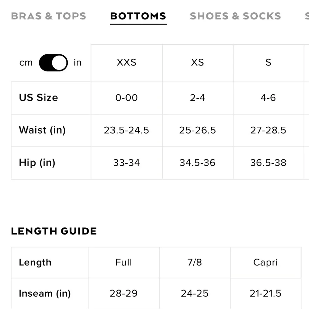Click the US Size row label
The image size is (309, 309).
coord(38,98)
